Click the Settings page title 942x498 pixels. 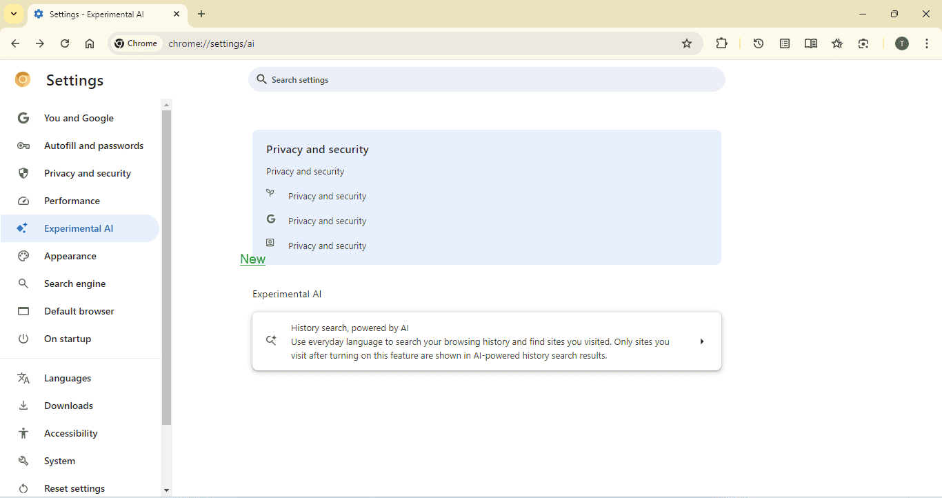pyautogui.click(x=74, y=80)
